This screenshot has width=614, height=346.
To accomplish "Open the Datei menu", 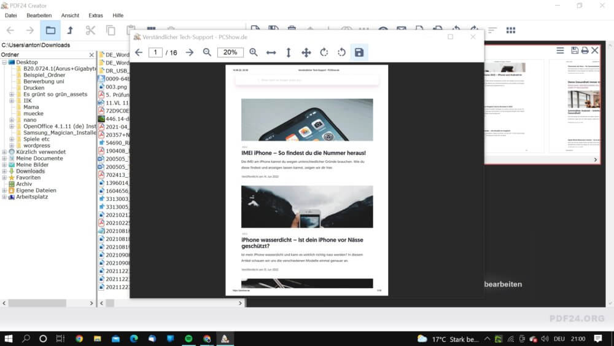I will point(11,15).
